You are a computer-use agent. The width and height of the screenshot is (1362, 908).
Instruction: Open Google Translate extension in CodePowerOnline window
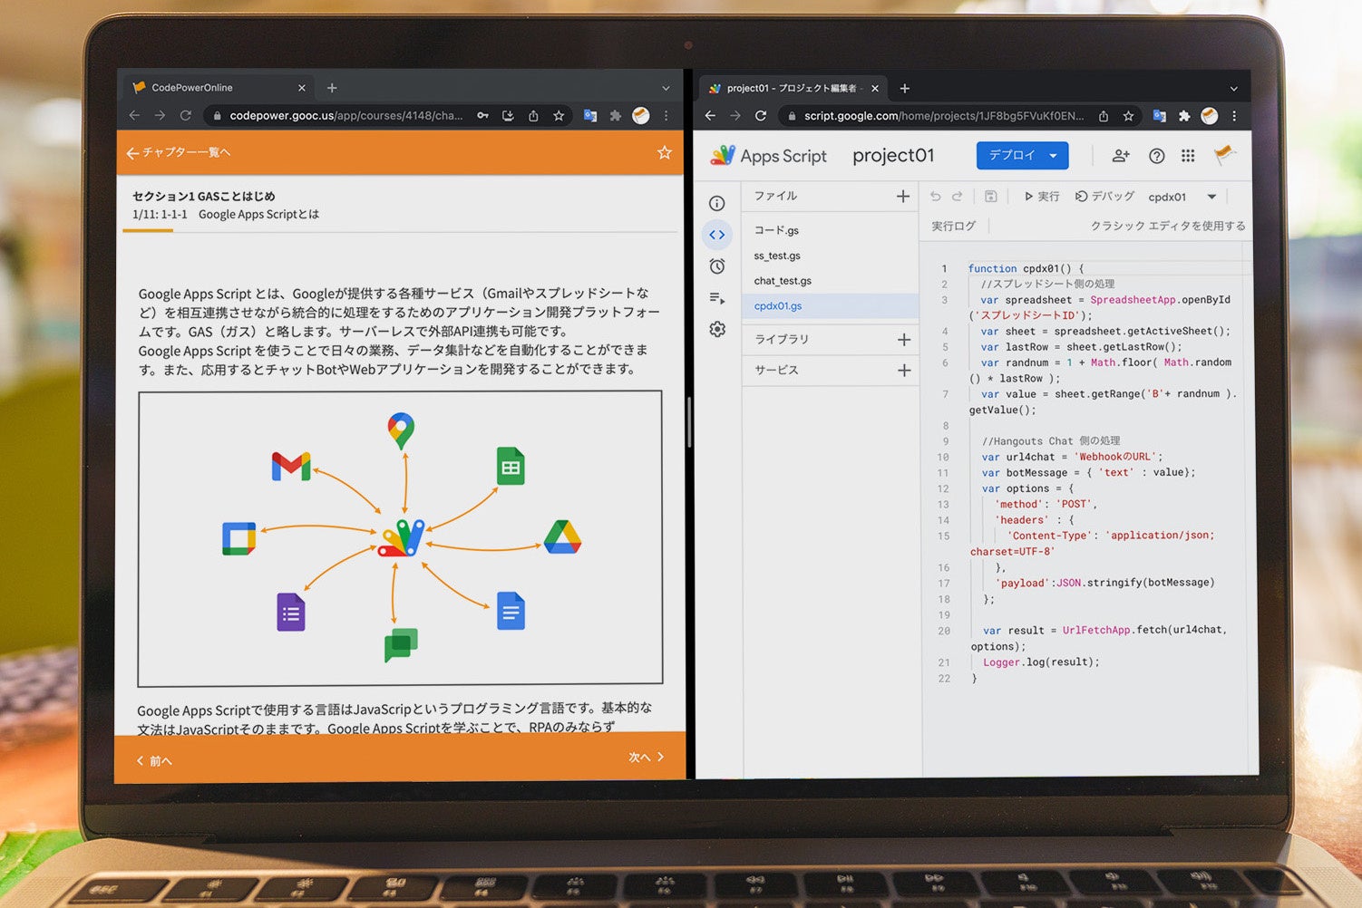click(590, 116)
